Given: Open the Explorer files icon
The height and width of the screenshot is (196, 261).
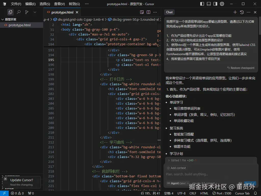Looking at the screenshot, I should tap(10, 12).
